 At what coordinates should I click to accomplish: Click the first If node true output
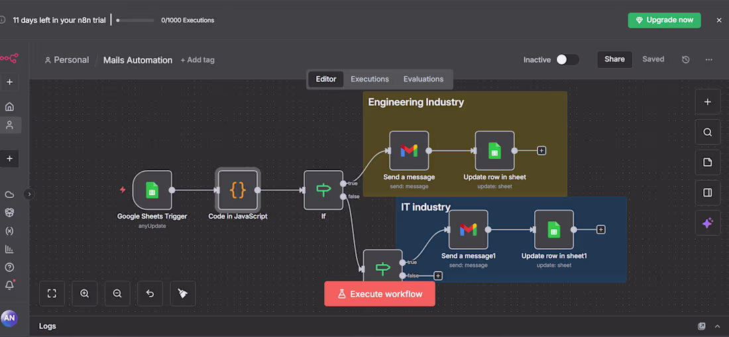click(343, 183)
